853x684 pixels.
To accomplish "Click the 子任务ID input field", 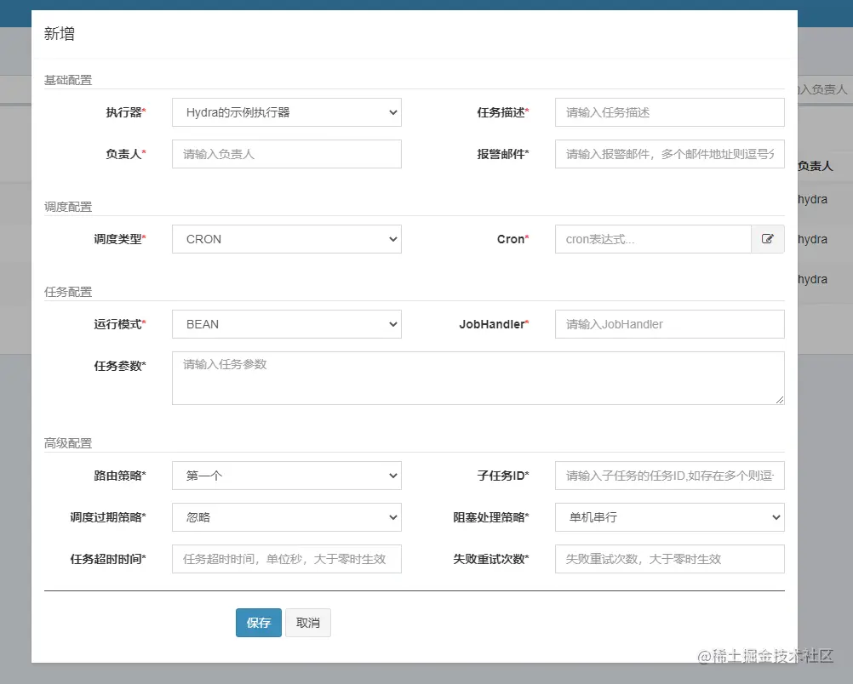I will click(670, 476).
